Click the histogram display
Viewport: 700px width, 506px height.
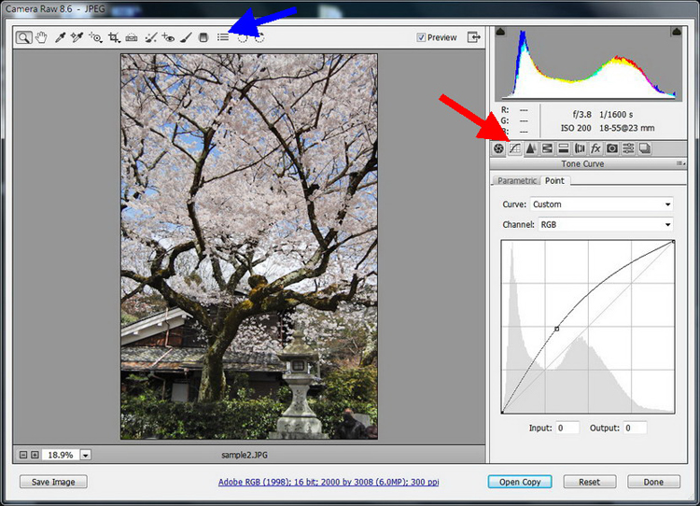[588, 63]
